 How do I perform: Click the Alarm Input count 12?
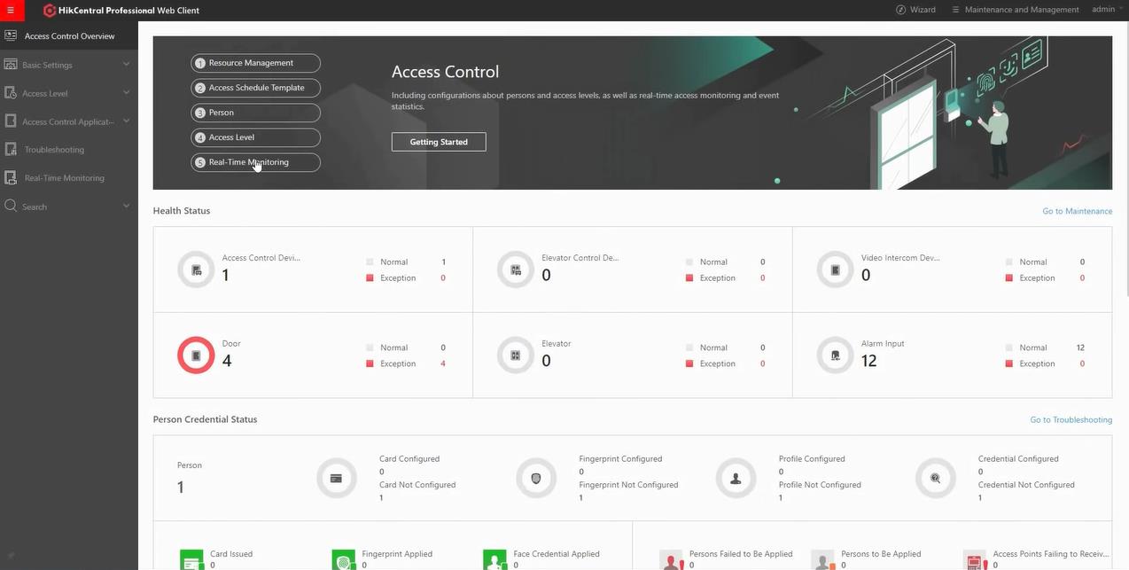pos(868,361)
